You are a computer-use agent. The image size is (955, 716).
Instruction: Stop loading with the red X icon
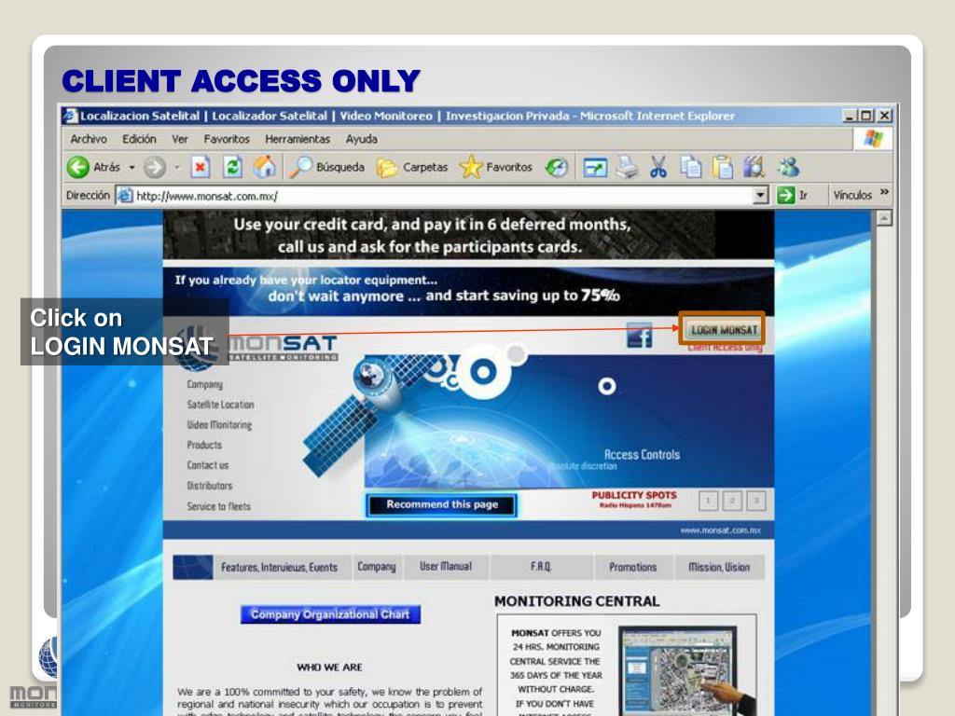201,167
